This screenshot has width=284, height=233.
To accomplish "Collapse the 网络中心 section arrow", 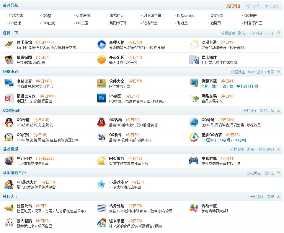I will (278, 72).
